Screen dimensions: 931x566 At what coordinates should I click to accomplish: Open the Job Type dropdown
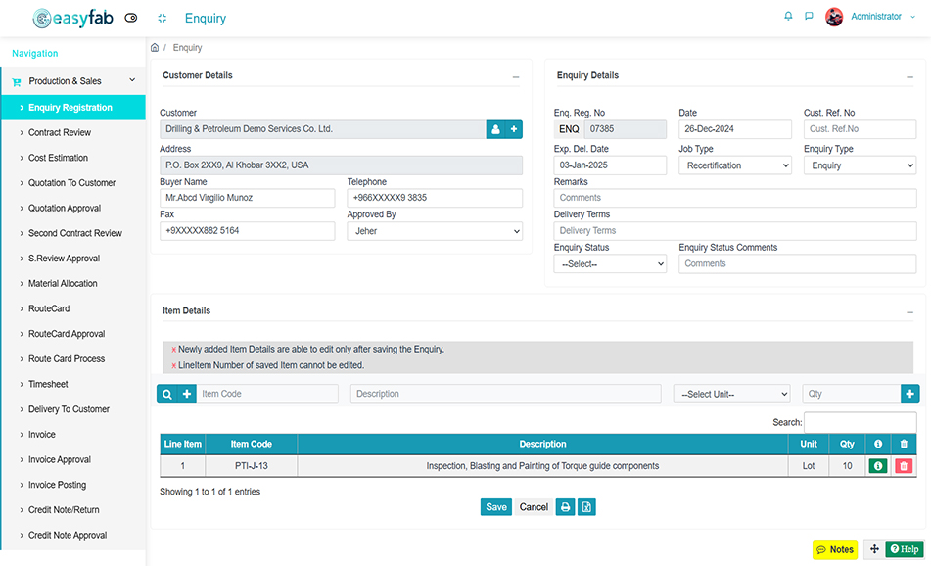point(734,165)
